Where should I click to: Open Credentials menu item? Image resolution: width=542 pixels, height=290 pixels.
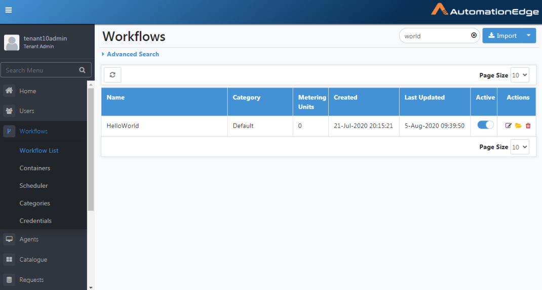tap(35, 221)
